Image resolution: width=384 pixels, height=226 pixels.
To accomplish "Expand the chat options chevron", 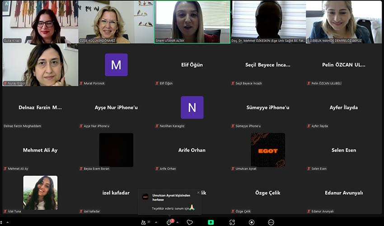I will tap(177, 222).
